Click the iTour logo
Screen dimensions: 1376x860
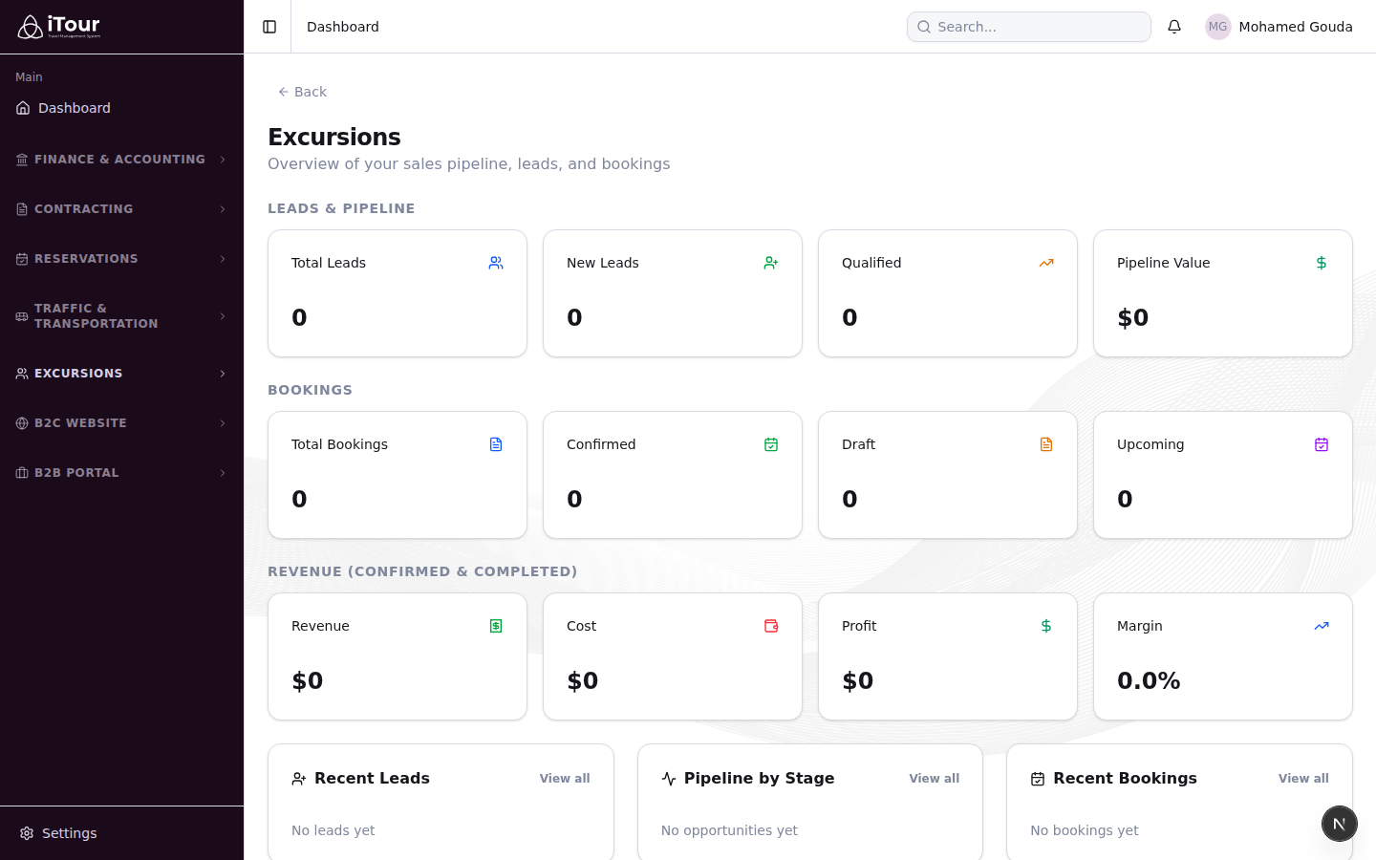(x=59, y=27)
